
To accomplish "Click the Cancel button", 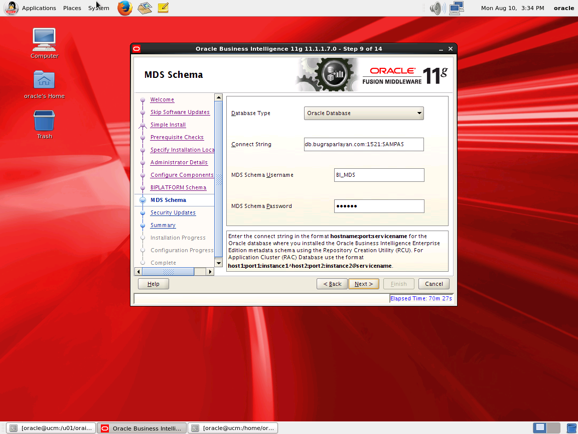I will tap(434, 284).
